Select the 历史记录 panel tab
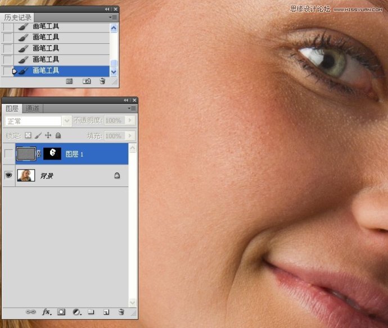This screenshot has height=328, width=388. click(18, 18)
